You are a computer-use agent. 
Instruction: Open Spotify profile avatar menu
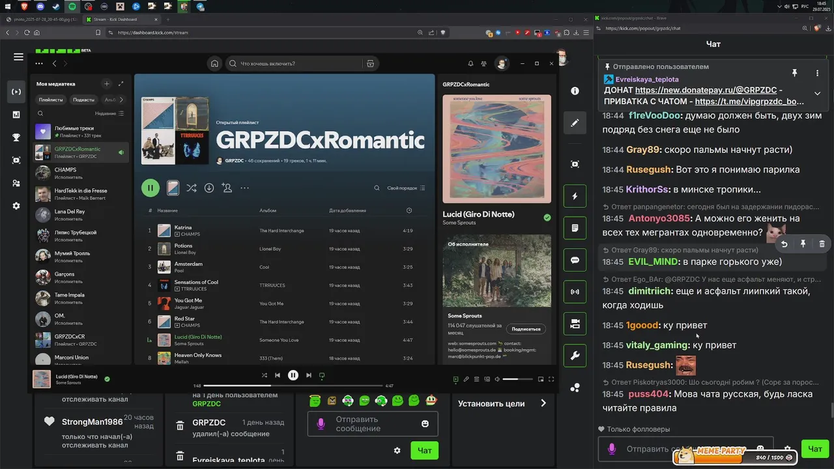(502, 63)
